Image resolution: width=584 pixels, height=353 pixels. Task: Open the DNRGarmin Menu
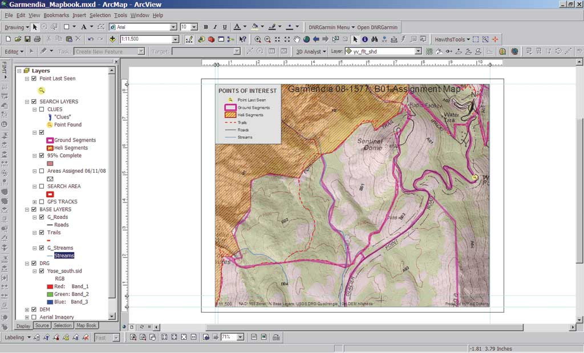click(331, 27)
